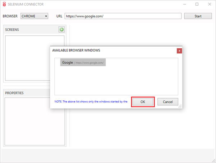Minimize the Selenium Connector window
Viewport: 216px width, 163px height.
[x=184, y=4]
